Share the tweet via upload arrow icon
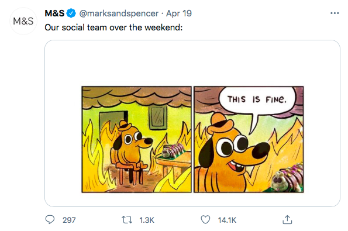 (x=287, y=220)
